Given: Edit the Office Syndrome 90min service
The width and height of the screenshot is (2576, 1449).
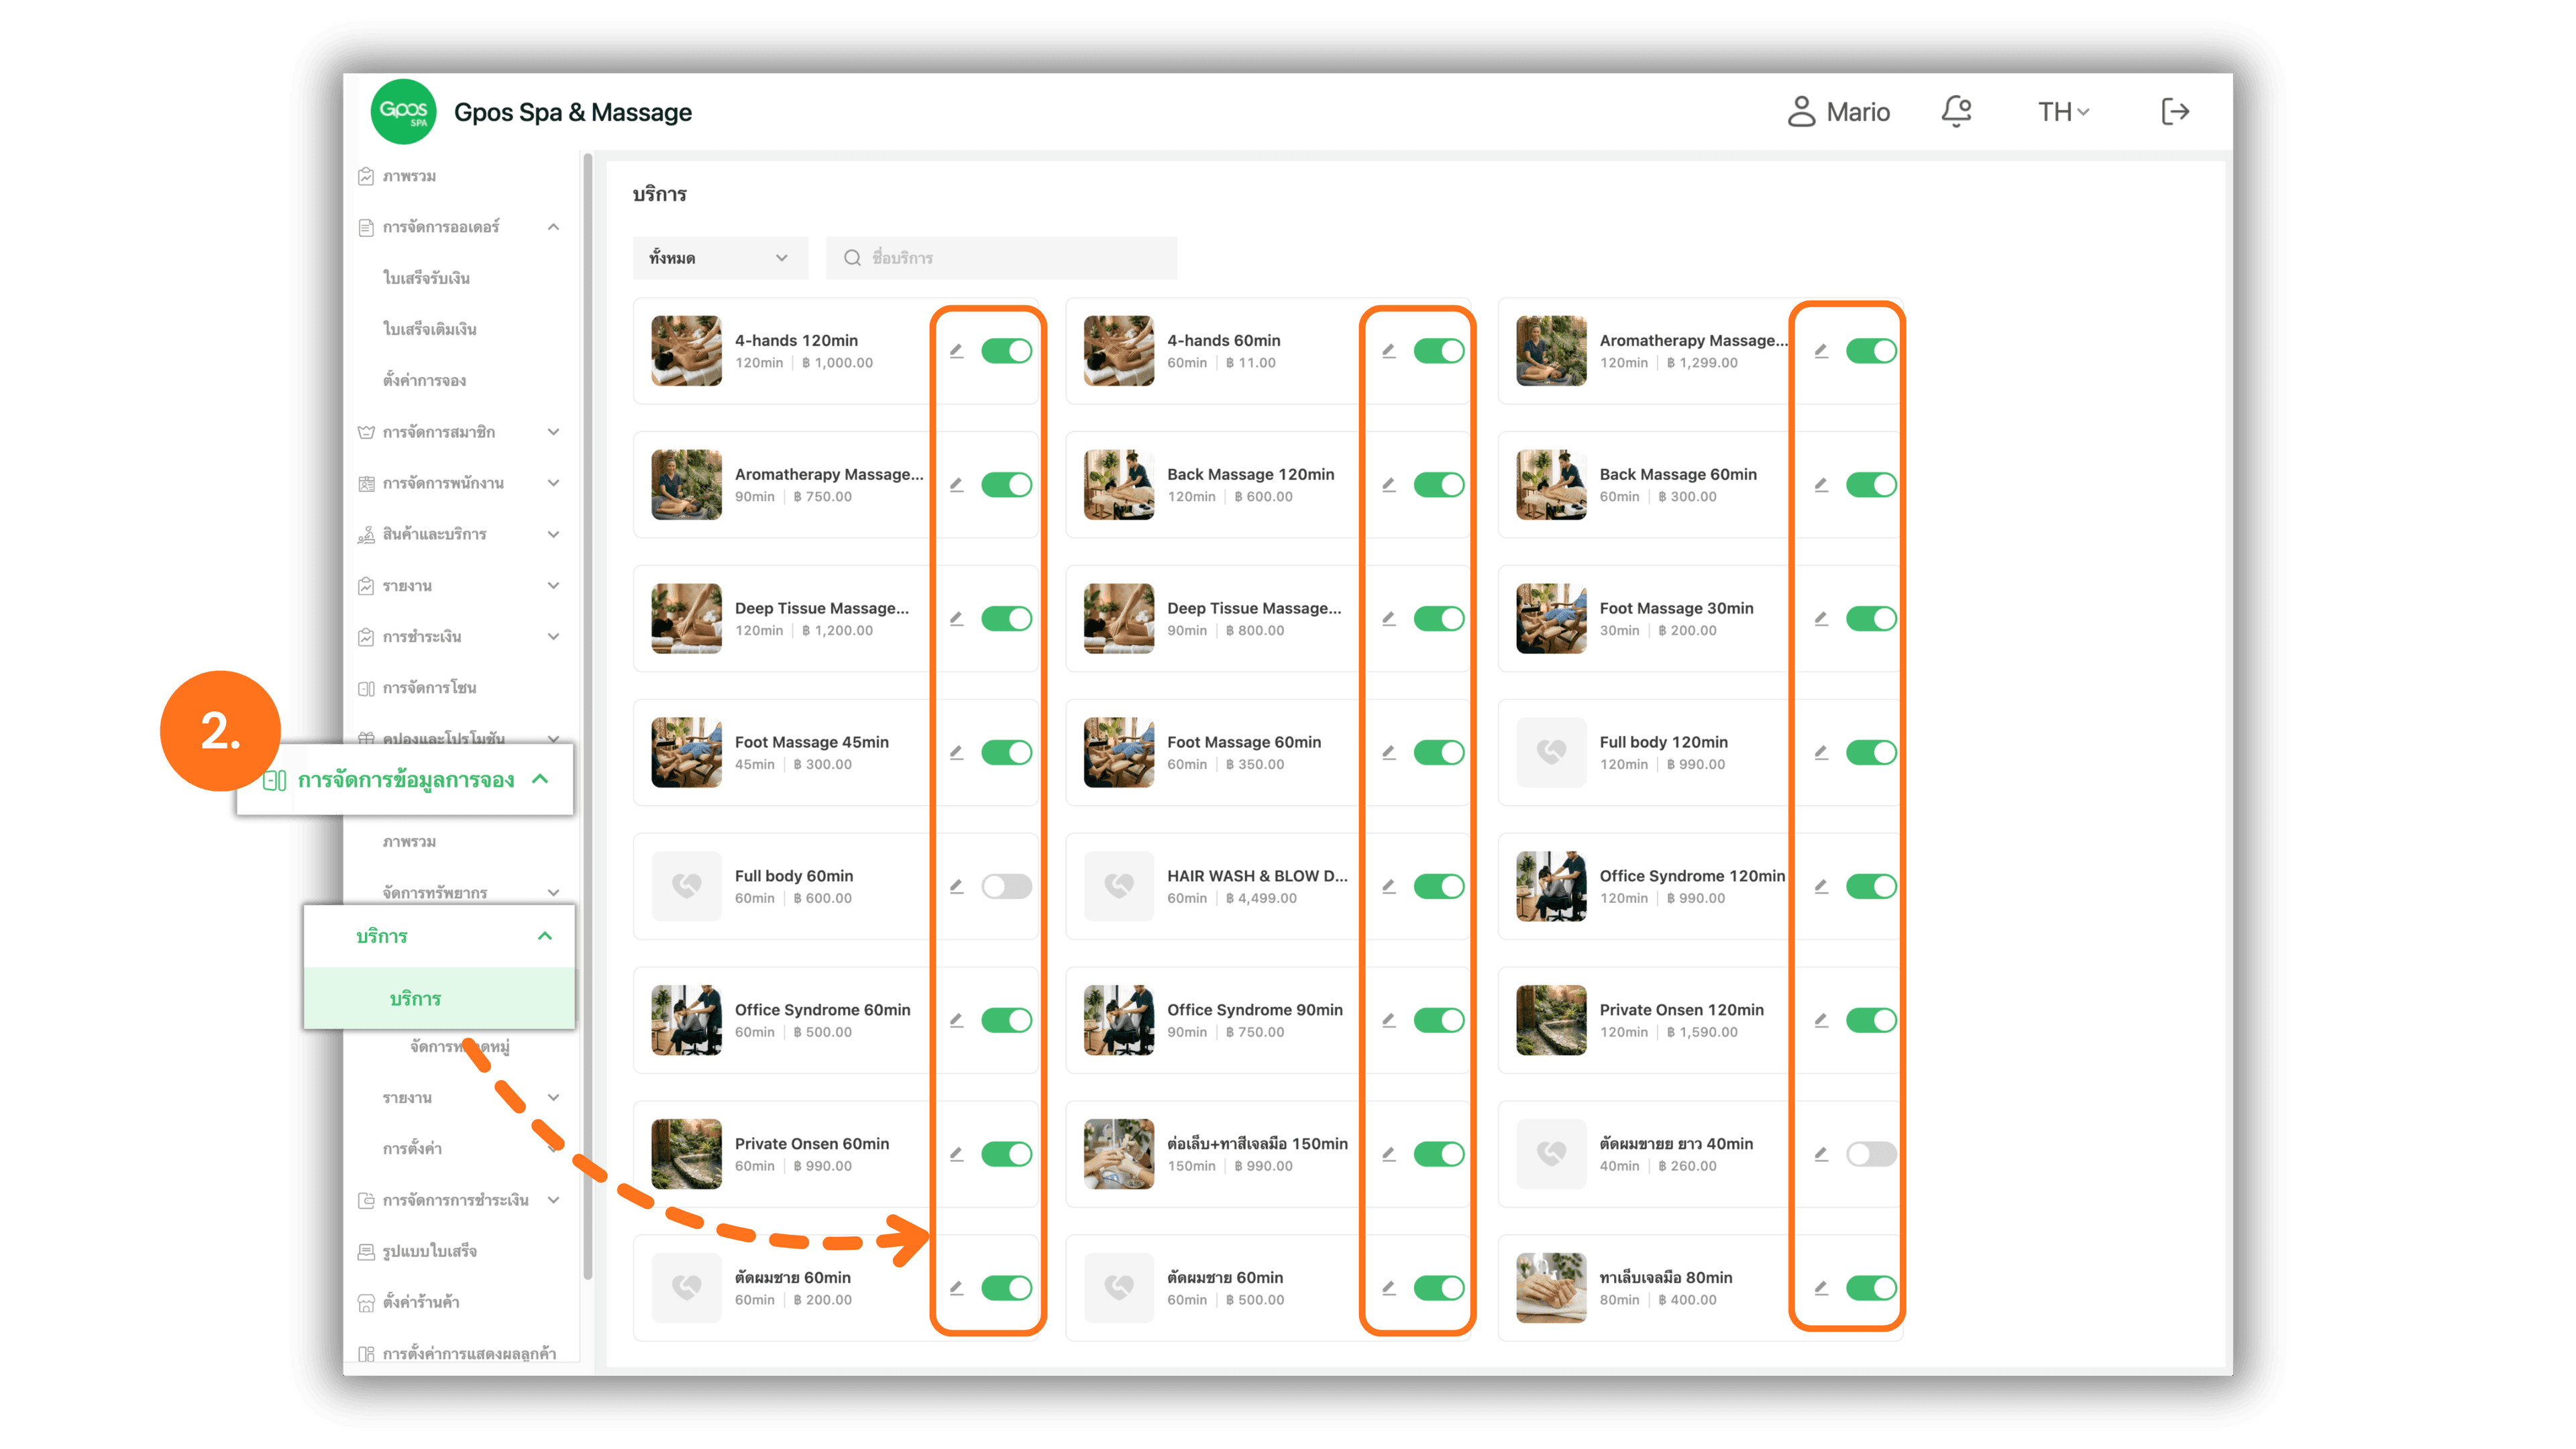Looking at the screenshot, I should coord(1389,1021).
